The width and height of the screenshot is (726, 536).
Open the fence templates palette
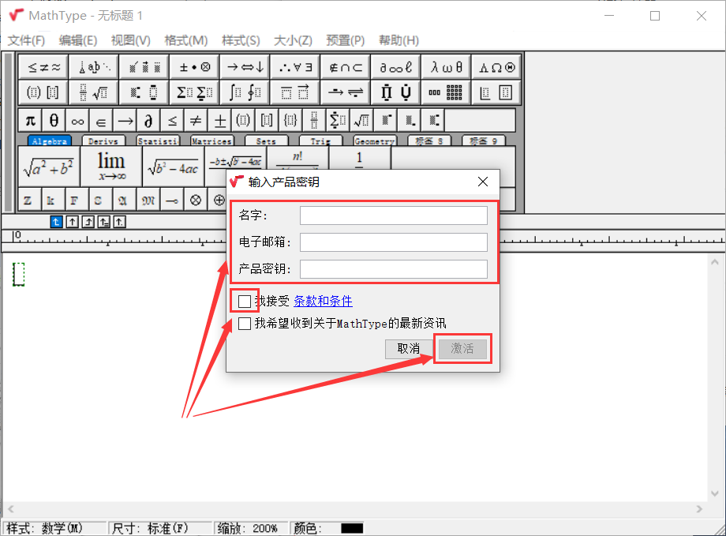click(44, 92)
